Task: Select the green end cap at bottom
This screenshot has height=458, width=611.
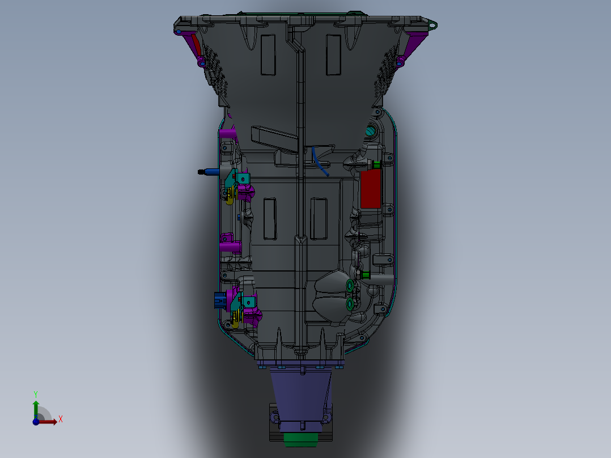Action: pyautogui.click(x=301, y=439)
